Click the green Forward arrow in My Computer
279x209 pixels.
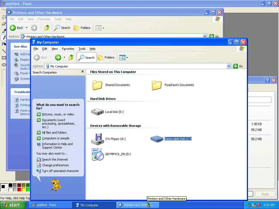[x=58, y=57]
